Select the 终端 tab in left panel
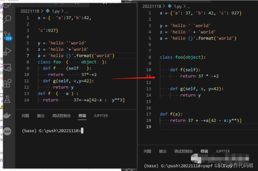Image resolution: width=258 pixels, height=171 pixels. point(82,116)
